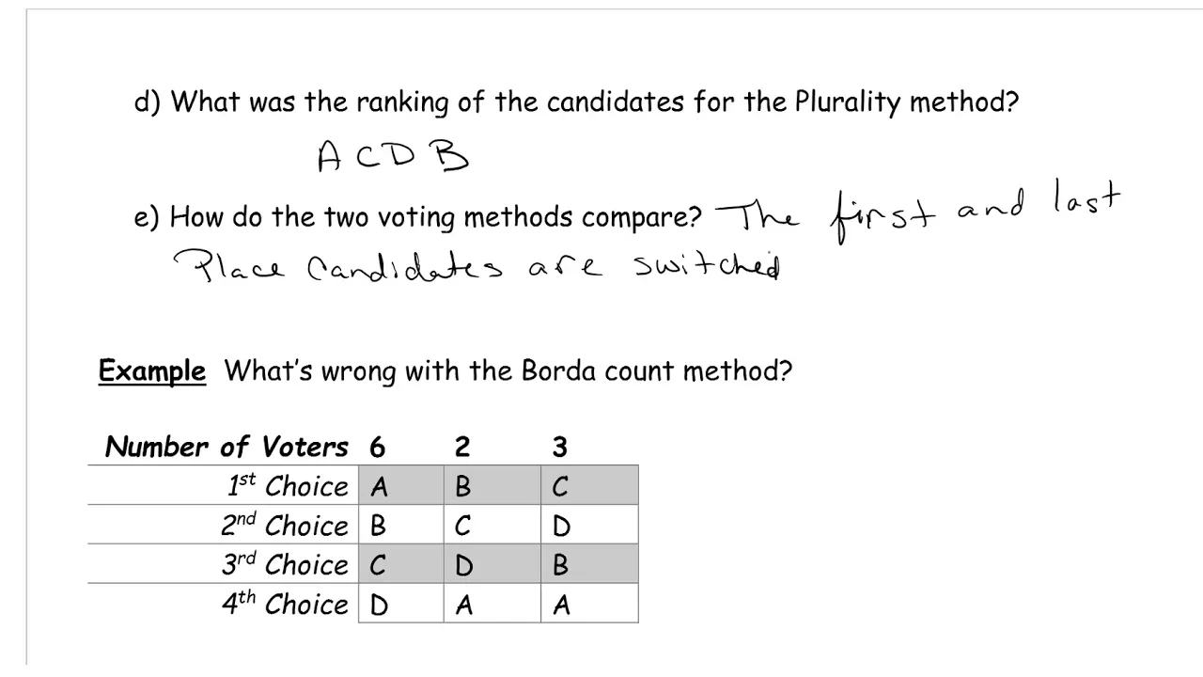Click the handwritten word "switched"
Screen dimensions: 1203x677
tap(708, 266)
